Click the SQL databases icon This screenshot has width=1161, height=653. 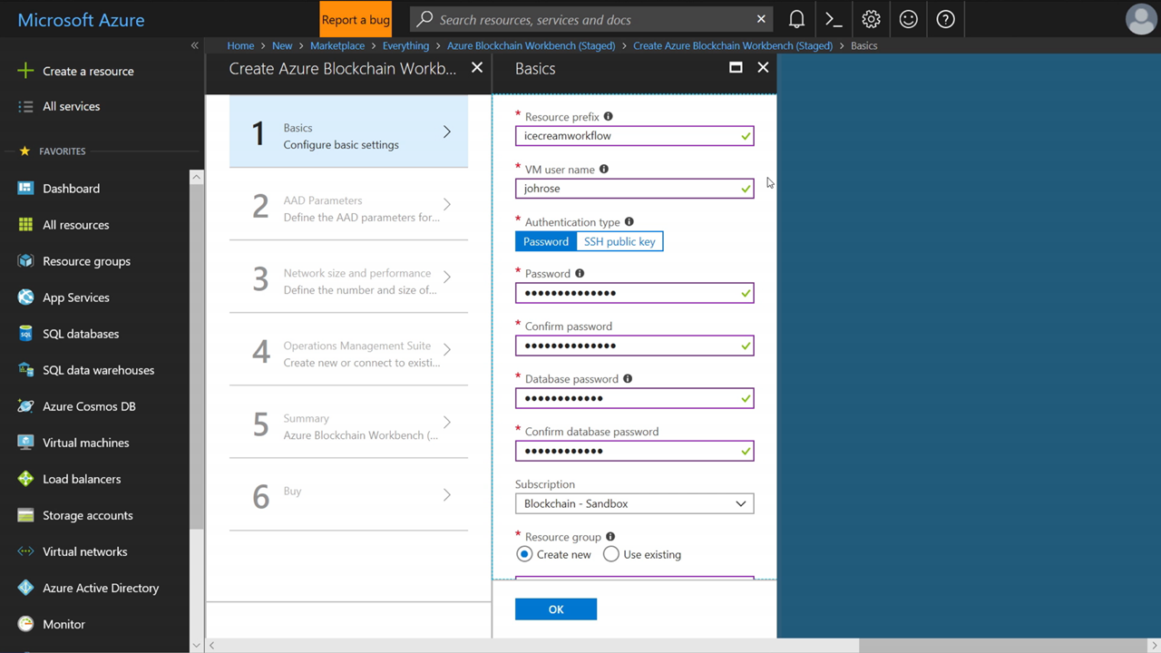[x=25, y=334]
